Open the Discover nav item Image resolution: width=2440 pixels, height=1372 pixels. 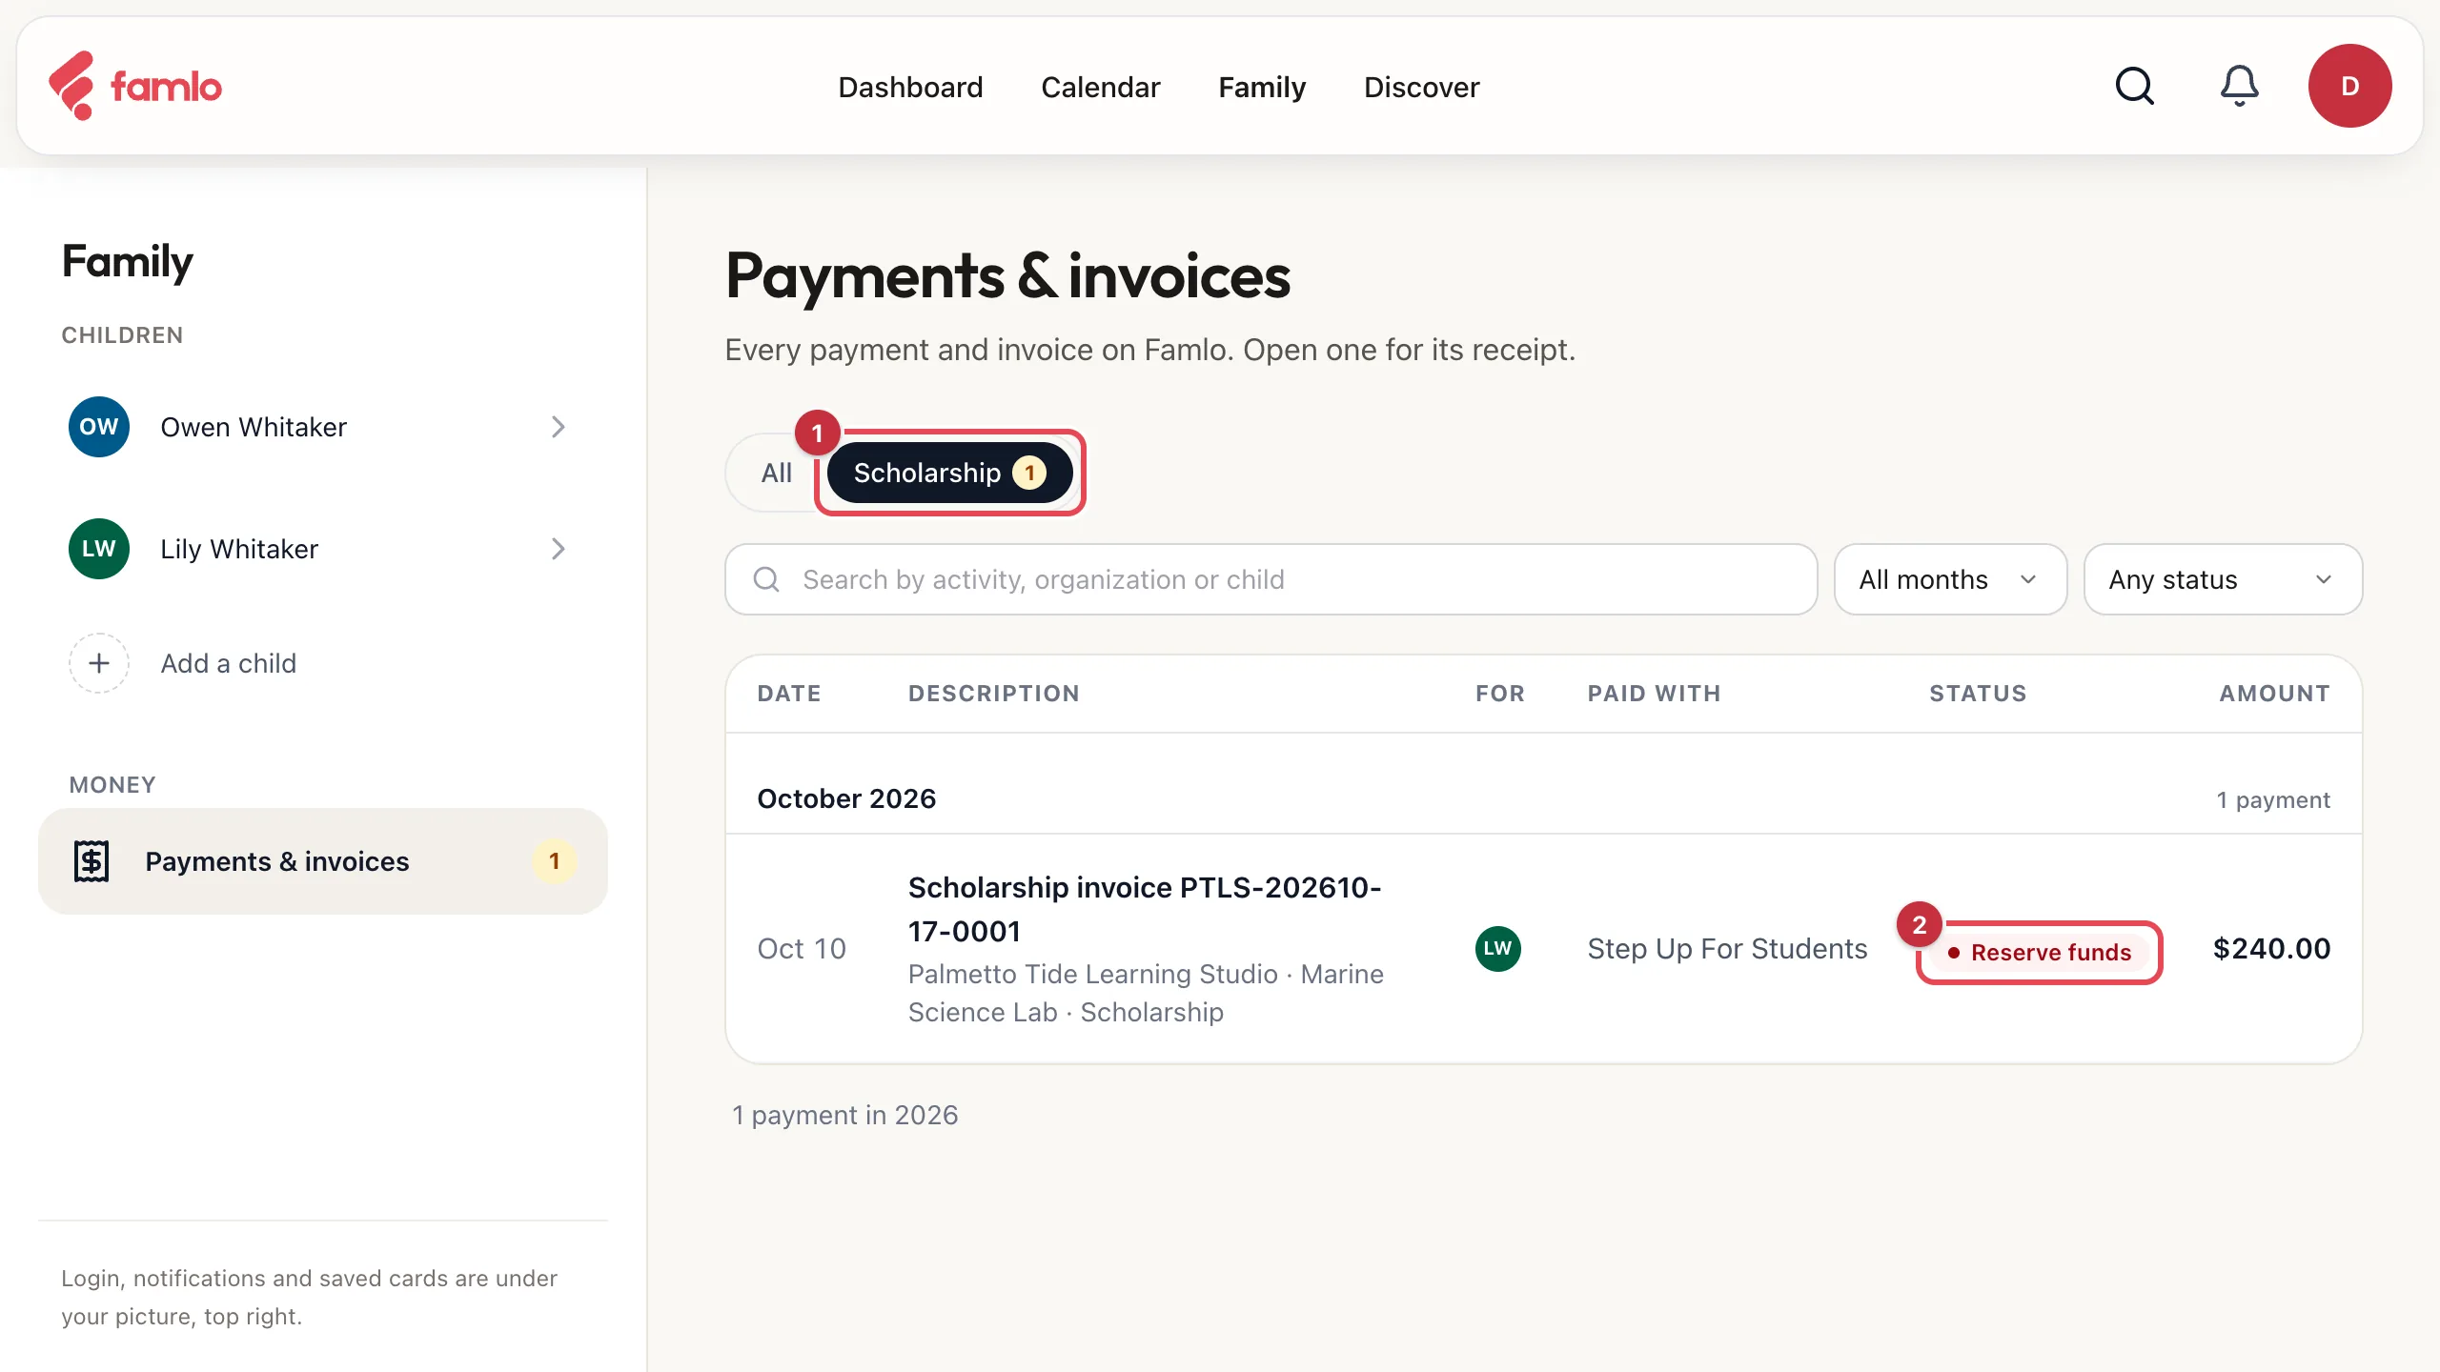coord(1421,87)
